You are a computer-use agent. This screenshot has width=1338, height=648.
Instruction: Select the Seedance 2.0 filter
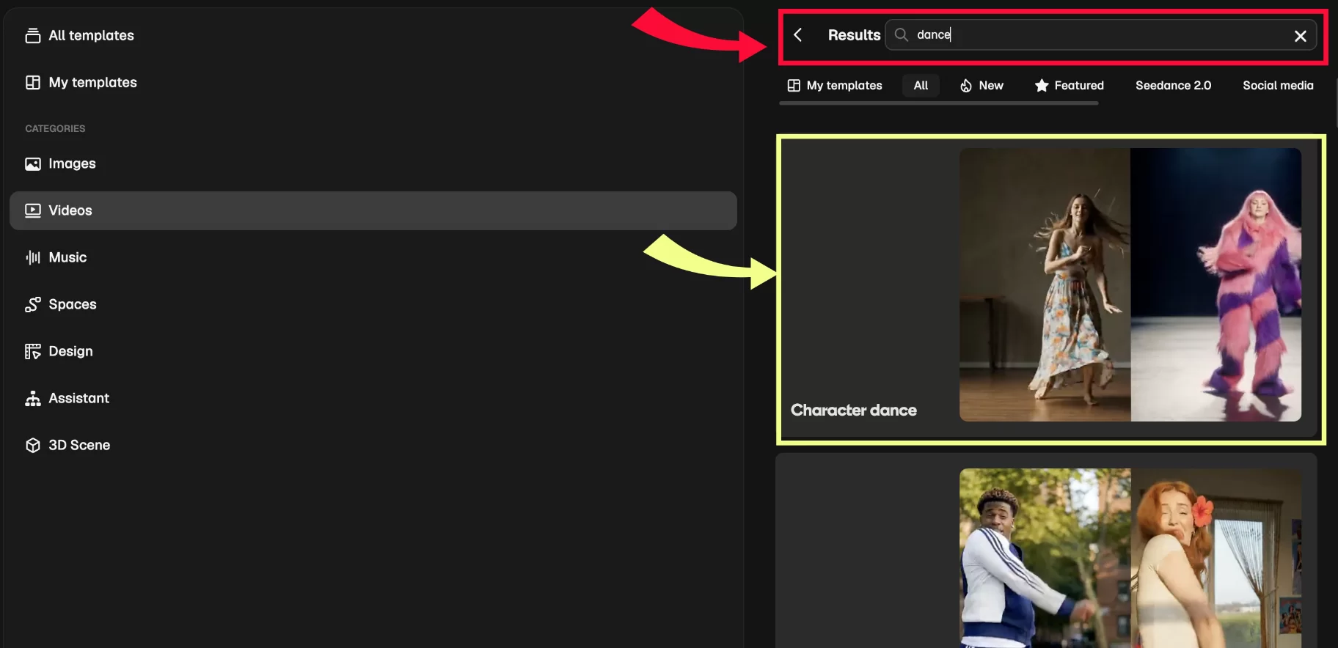(1173, 86)
